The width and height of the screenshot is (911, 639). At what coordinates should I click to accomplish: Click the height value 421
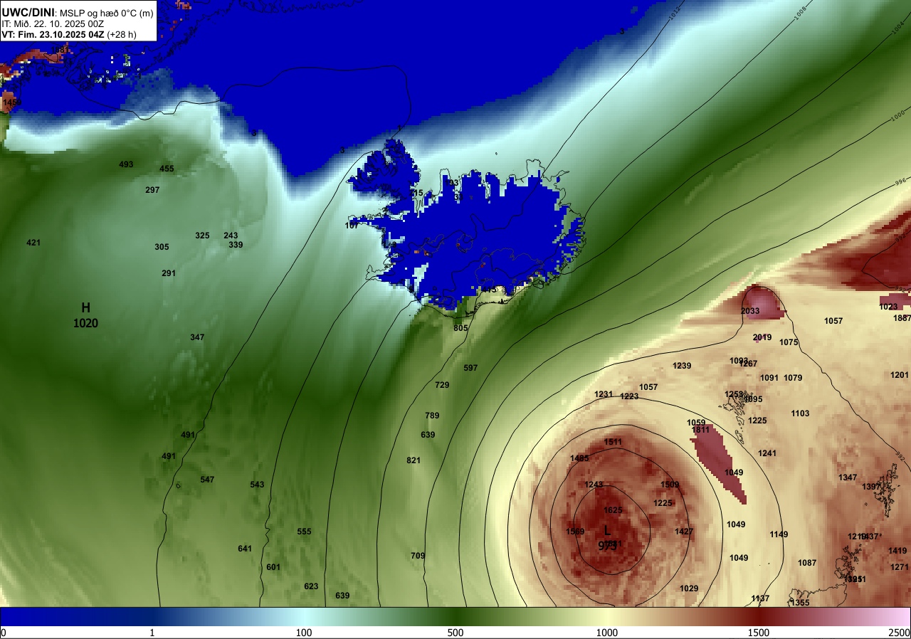(33, 243)
